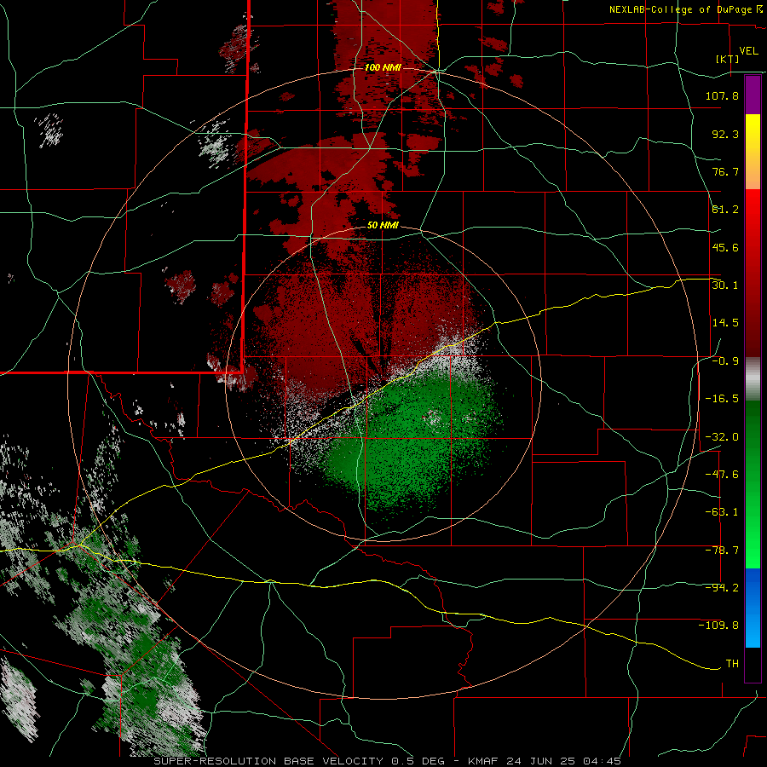This screenshot has width=767, height=767.
Task: Click the 100 NMI range ring label
Action: pyautogui.click(x=383, y=67)
